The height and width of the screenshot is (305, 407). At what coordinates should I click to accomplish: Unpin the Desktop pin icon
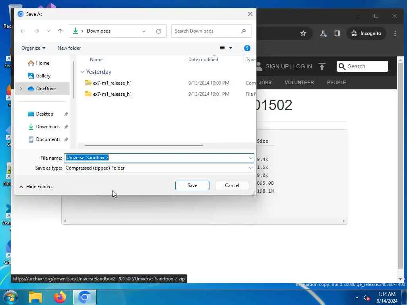[66, 114]
